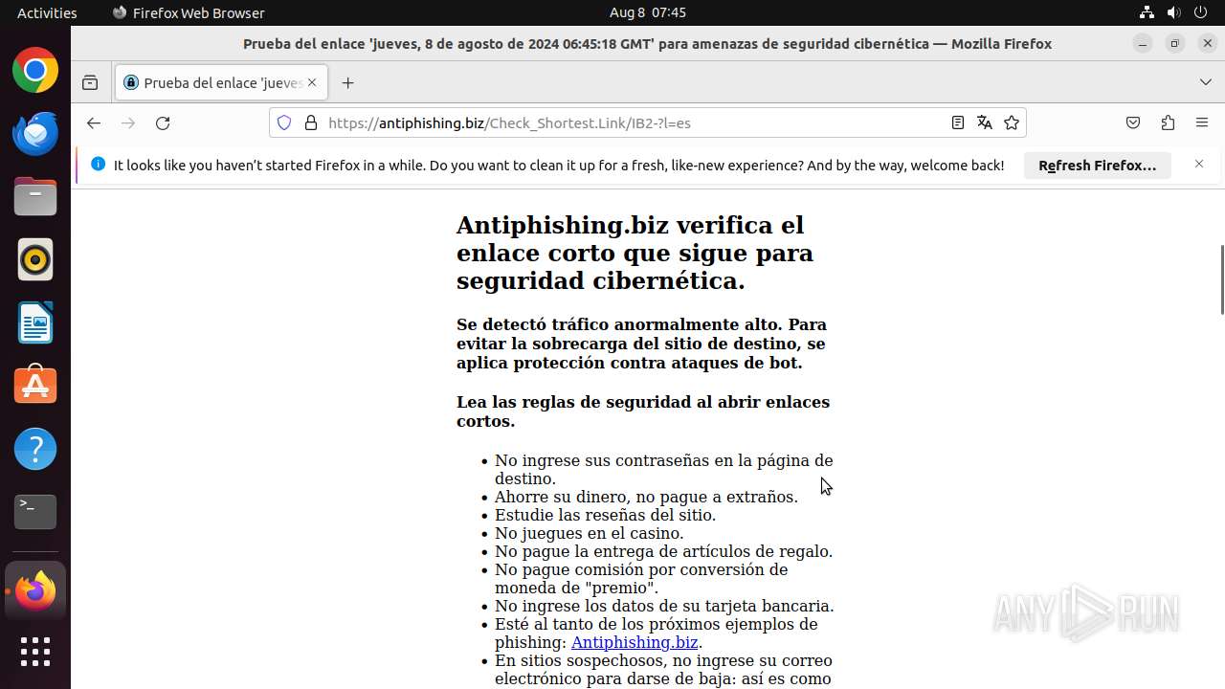The height and width of the screenshot is (689, 1225).
Task: Open the Ubuntu Software store icon
Action: coord(35,386)
